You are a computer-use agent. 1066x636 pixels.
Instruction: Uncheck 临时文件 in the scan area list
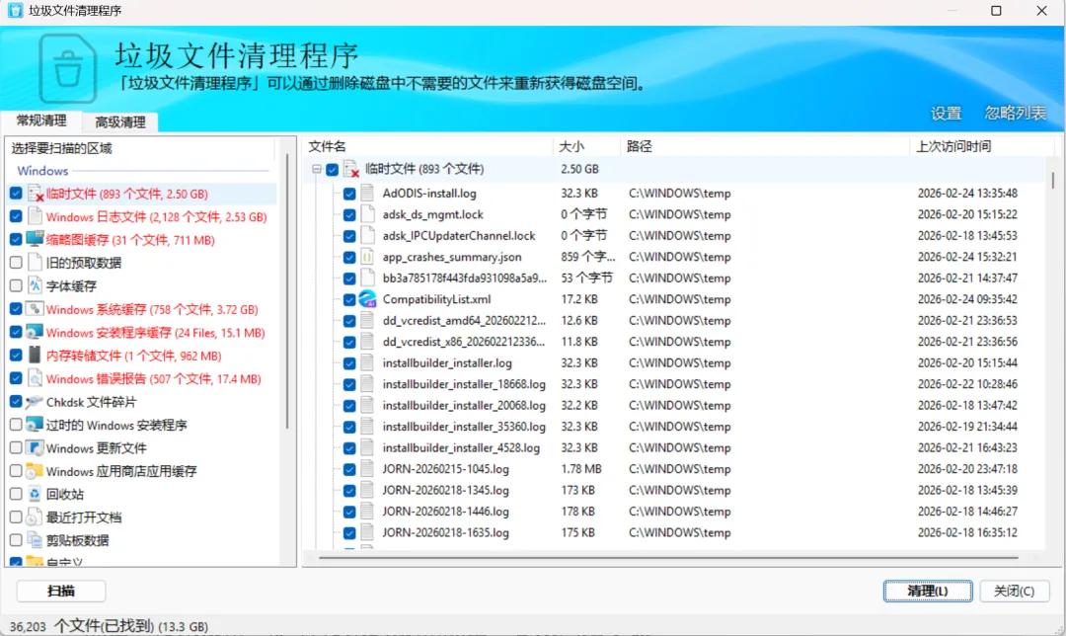16,194
